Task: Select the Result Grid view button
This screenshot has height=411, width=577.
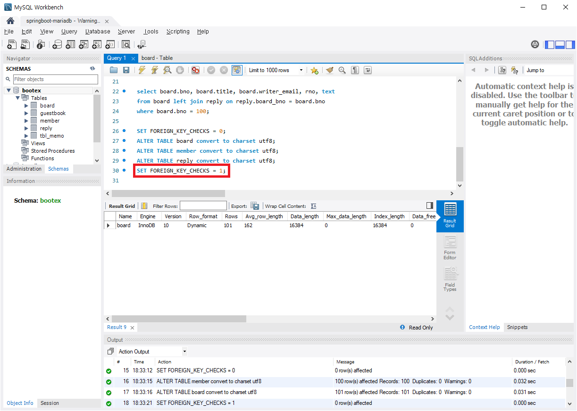Action: 450,216
